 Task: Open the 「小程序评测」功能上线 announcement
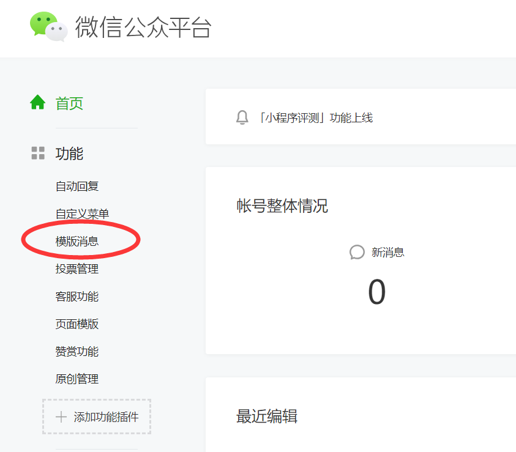[316, 117]
